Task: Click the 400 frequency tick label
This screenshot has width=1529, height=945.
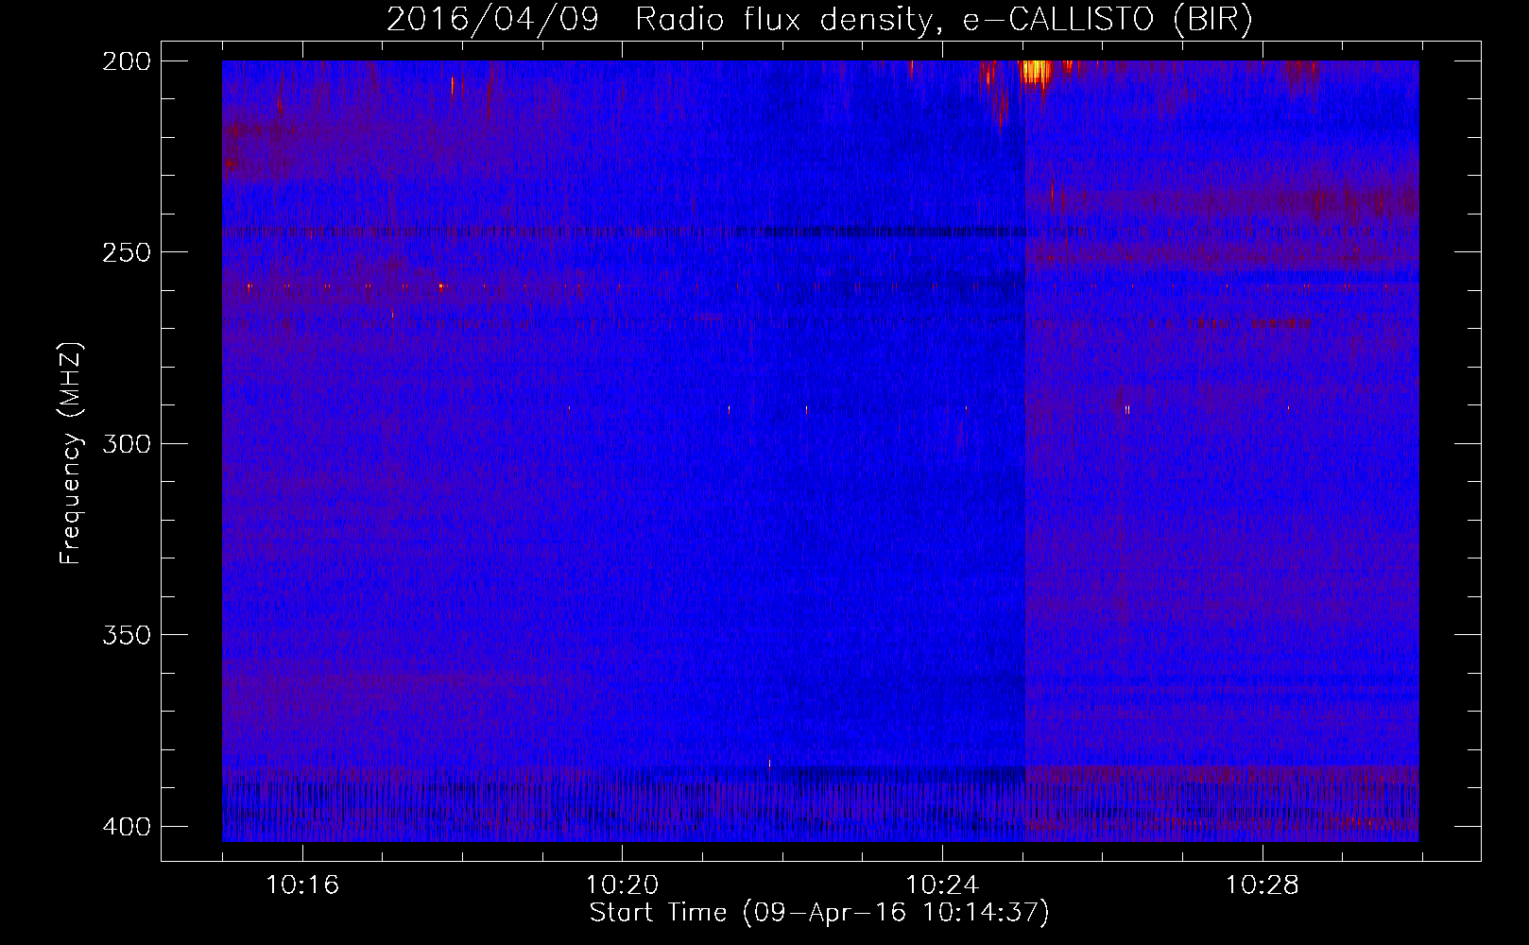Action: pyautogui.click(x=126, y=826)
